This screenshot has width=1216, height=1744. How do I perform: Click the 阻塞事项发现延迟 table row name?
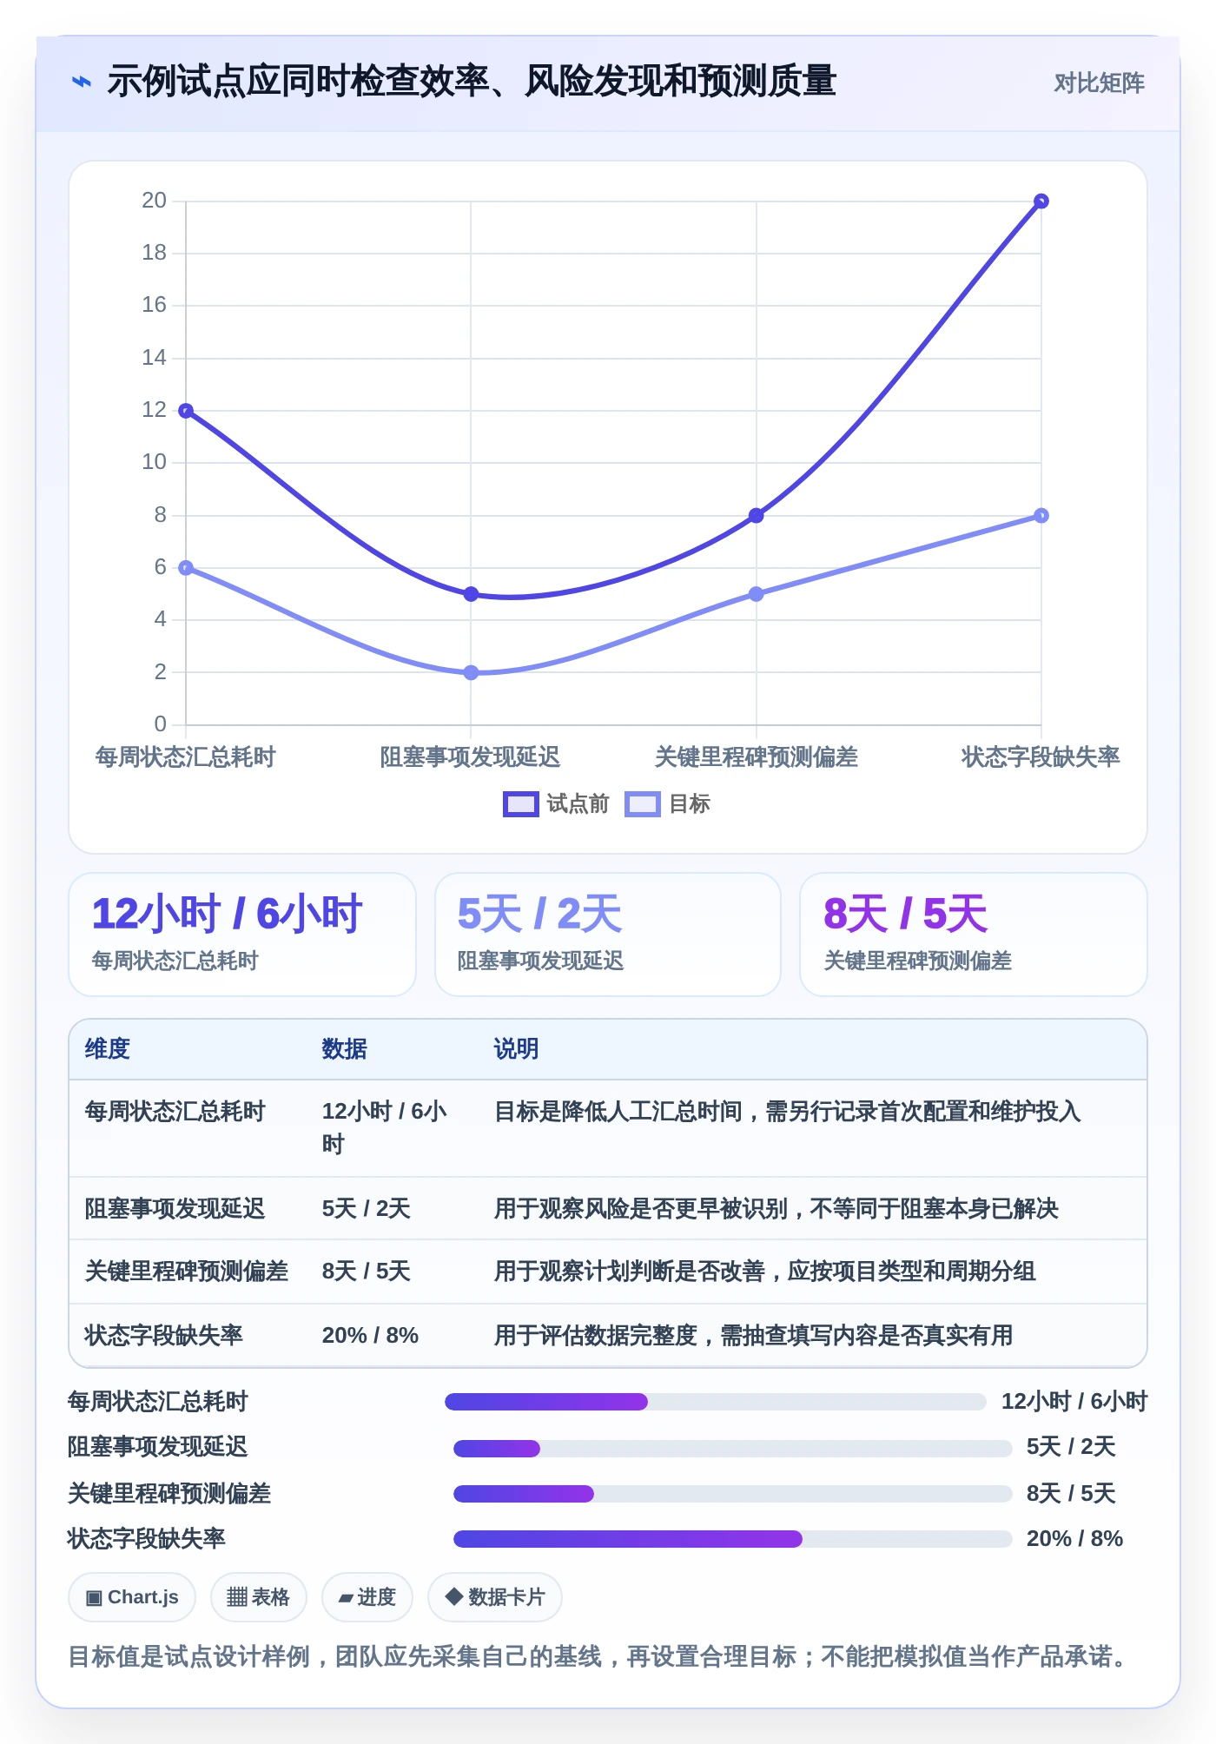175,1209
